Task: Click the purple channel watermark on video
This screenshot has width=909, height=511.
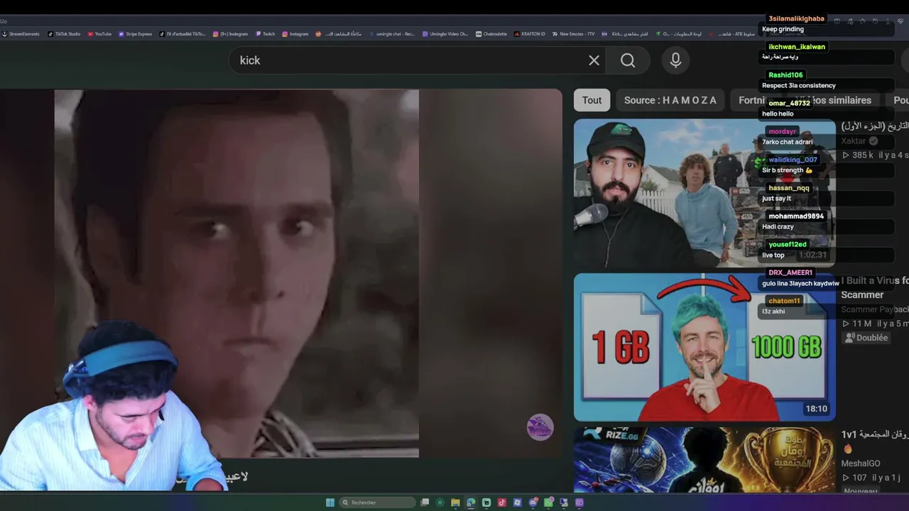Action: coord(540,427)
